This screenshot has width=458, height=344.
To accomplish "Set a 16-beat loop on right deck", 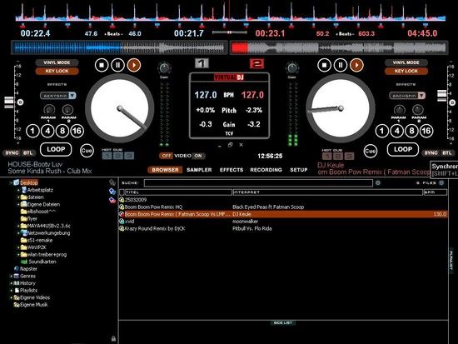I will pos(426,131).
